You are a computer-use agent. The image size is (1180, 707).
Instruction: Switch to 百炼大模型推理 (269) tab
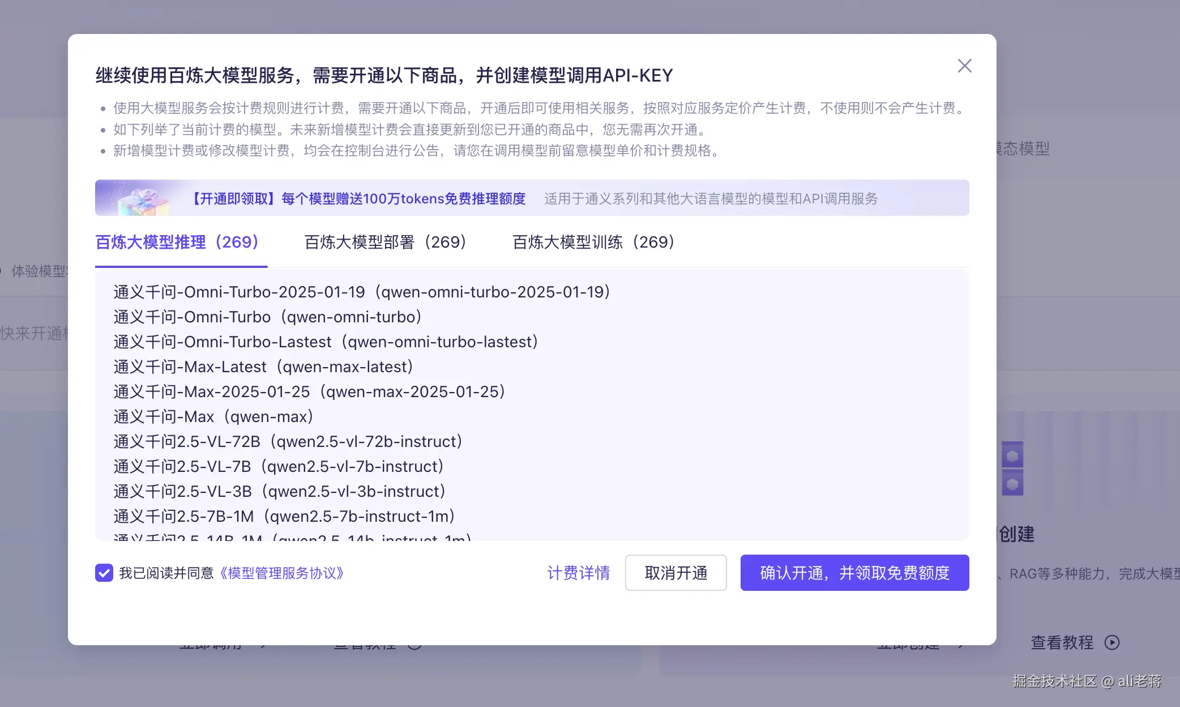pos(177,242)
